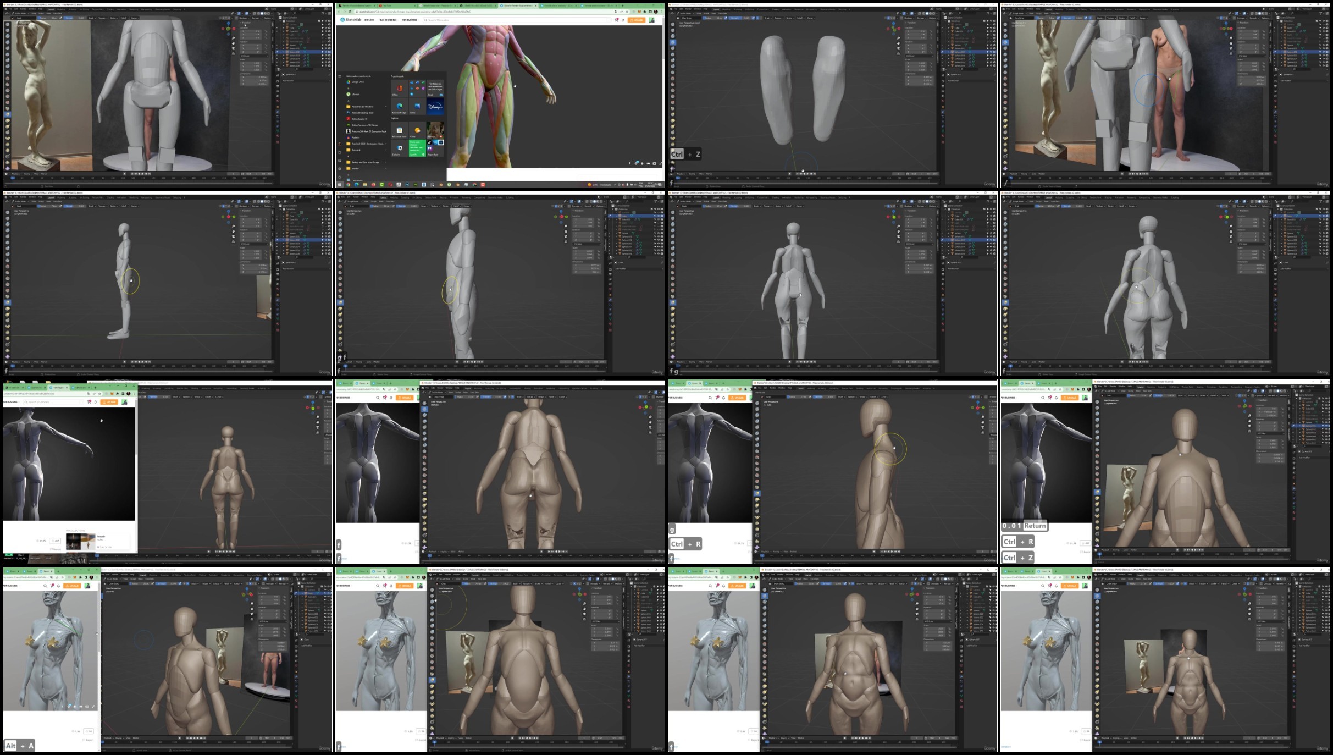
Task: Open notification bell next to the Sketchfab logo header
Action: click(x=623, y=20)
